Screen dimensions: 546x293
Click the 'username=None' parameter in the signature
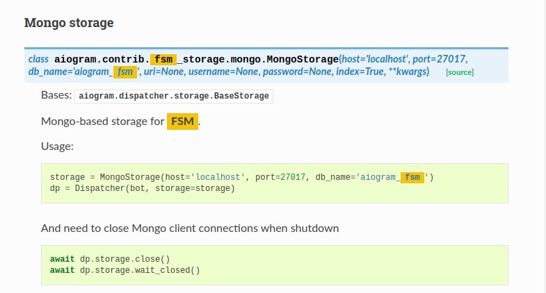point(223,72)
